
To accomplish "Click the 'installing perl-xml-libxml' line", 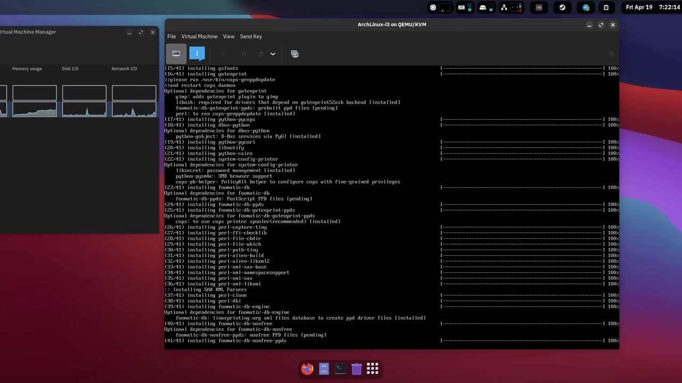I will point(213,284).
